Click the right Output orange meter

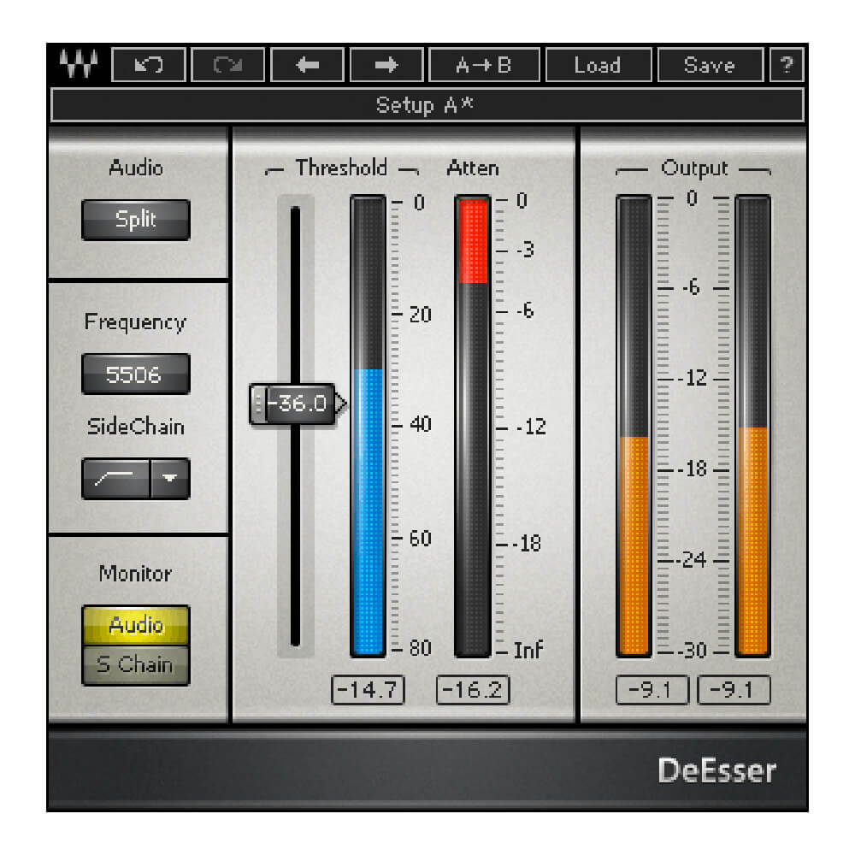[753, 426]
